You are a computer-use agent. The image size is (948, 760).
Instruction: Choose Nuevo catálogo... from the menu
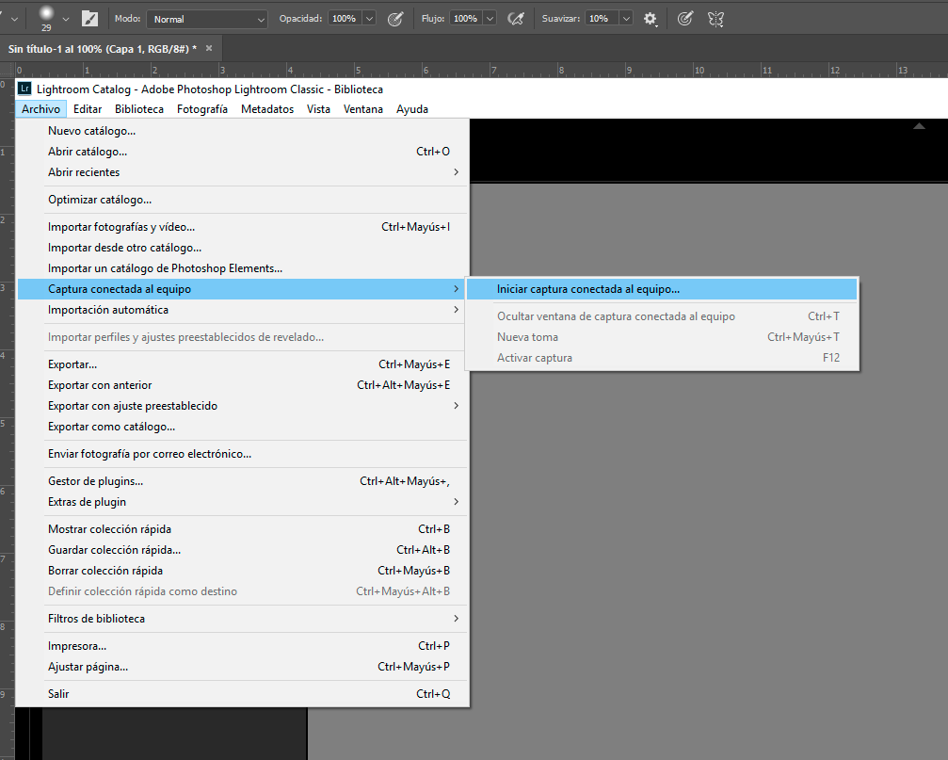pos(243,131)
